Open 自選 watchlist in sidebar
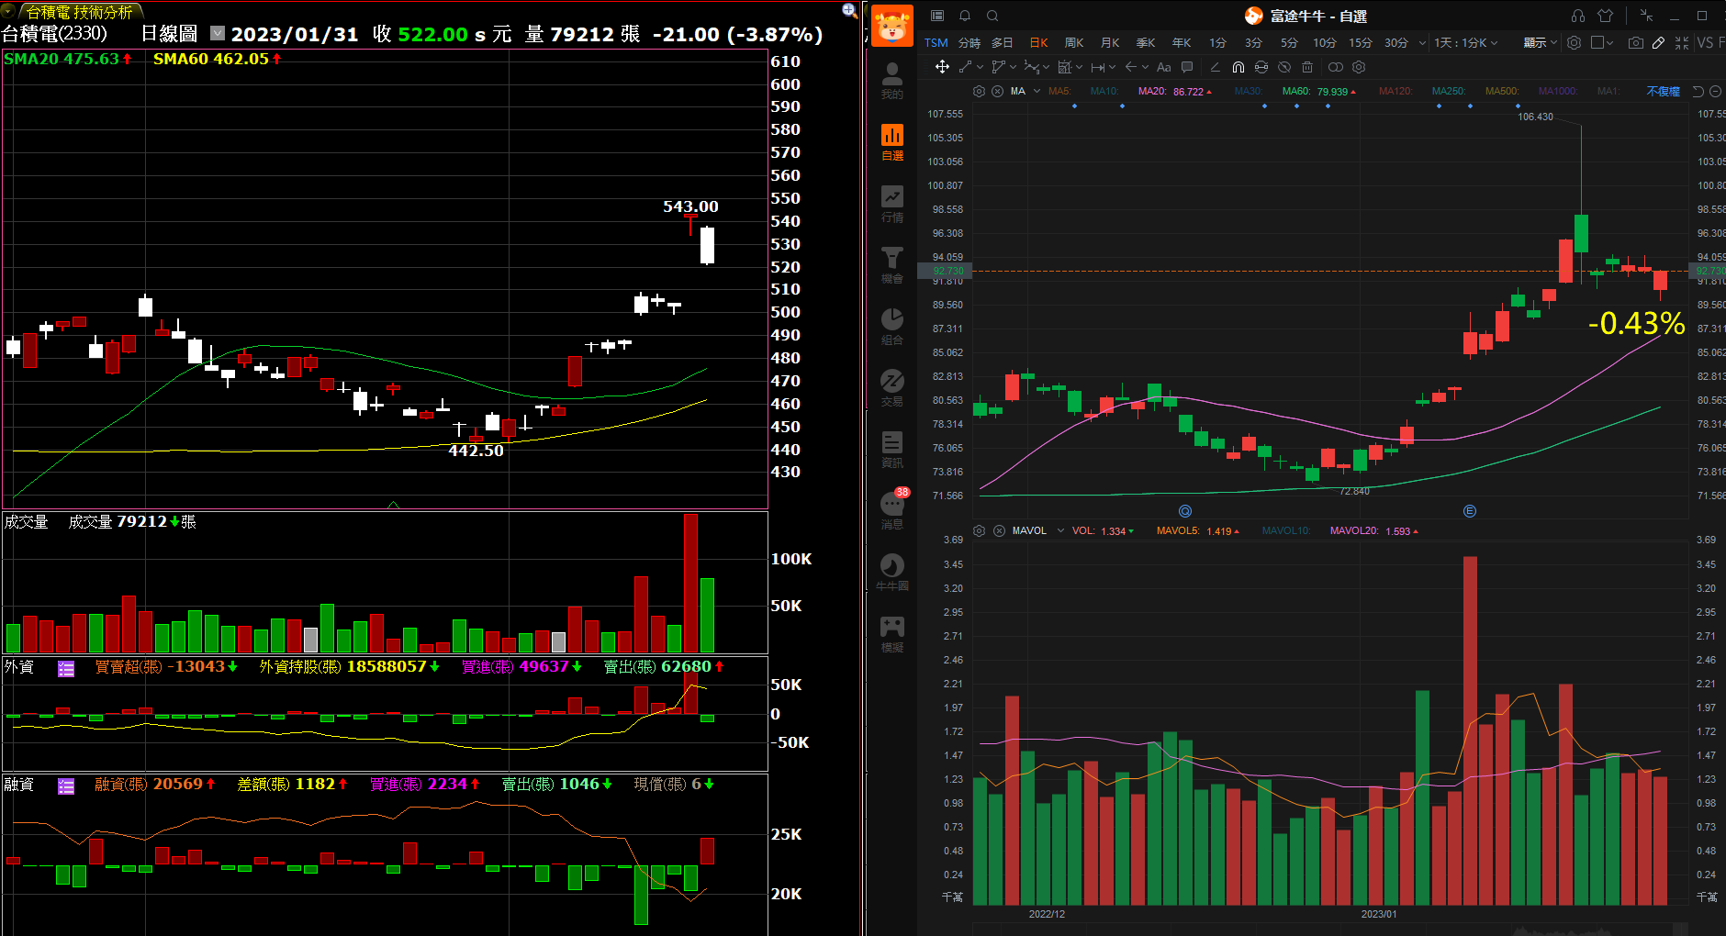This screenshot has height=936, width=1726. 891,142
